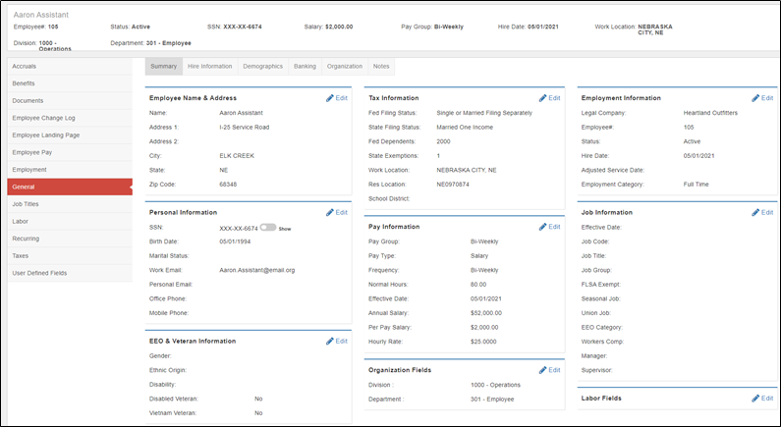Select the Banking tab
This screenshot has height=427, width=781.
(305, 66)
